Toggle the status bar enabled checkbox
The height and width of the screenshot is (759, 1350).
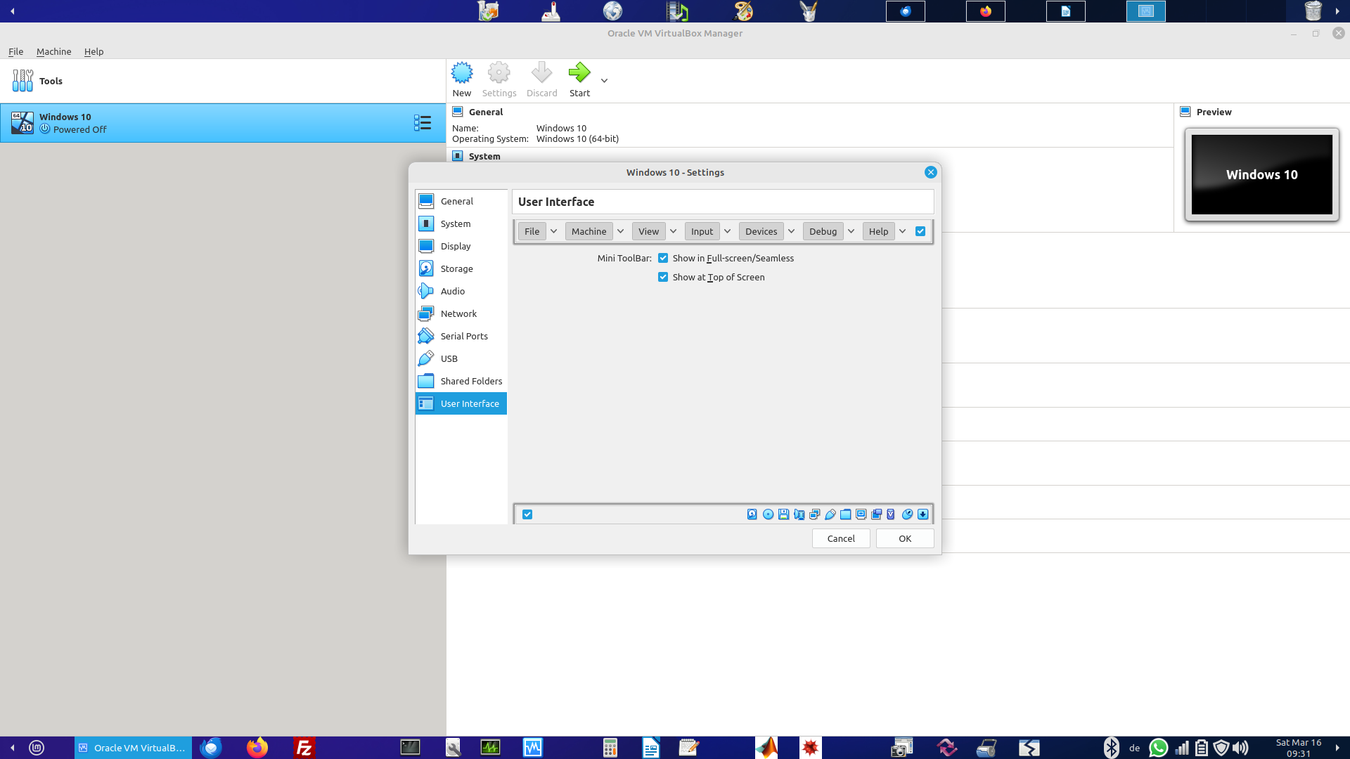[527, 514]
